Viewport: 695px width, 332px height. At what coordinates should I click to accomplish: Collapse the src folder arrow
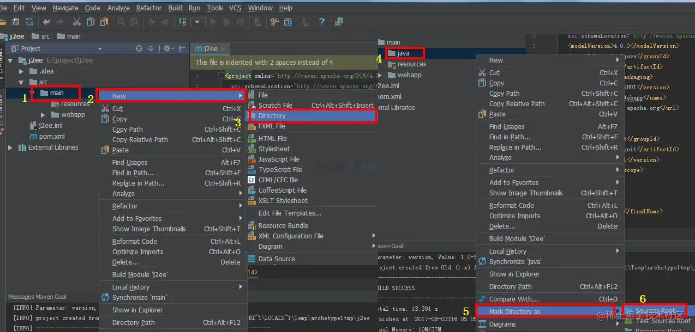(21, 82)
